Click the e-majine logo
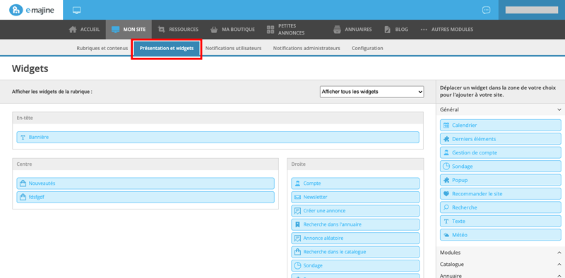This screenshot has height=278, width=565. coord(31,10)
